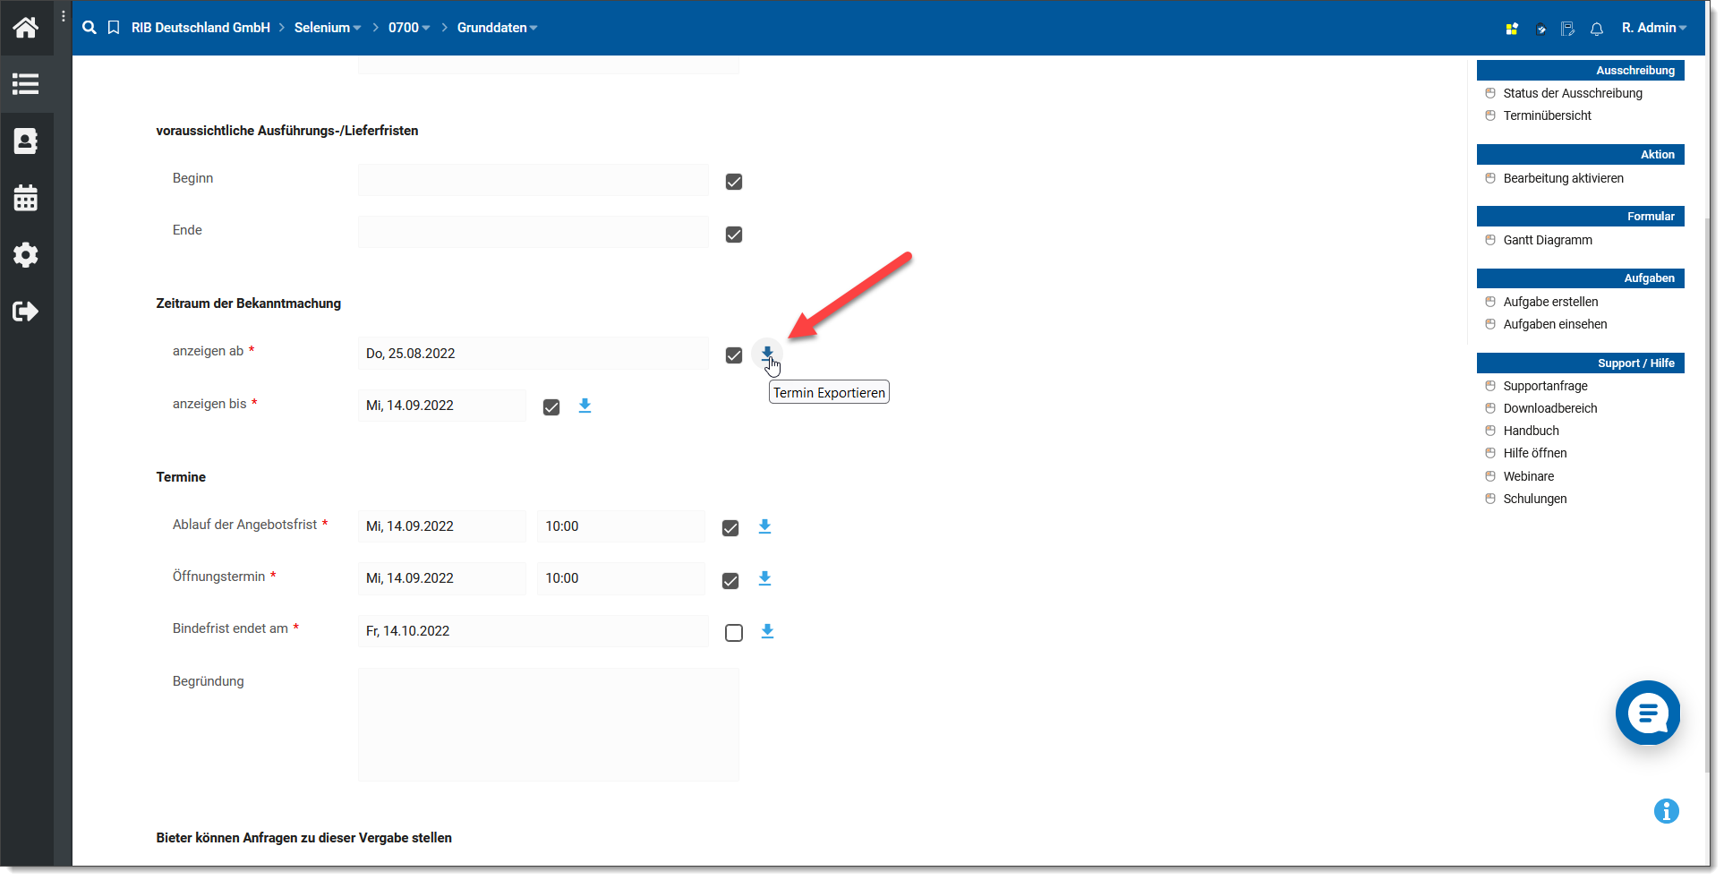
Task: Click Hilfe öffnen
Action: (1534, 453)
